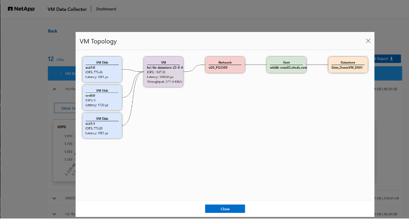Image resolution: width=409 pixels, height=219 pixels.
Task: Expand the VMDC VM row chevron
Action: tap(55, 198)
